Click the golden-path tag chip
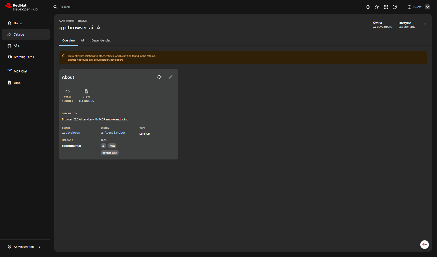The image size is (437, 257). pos(110,153)
